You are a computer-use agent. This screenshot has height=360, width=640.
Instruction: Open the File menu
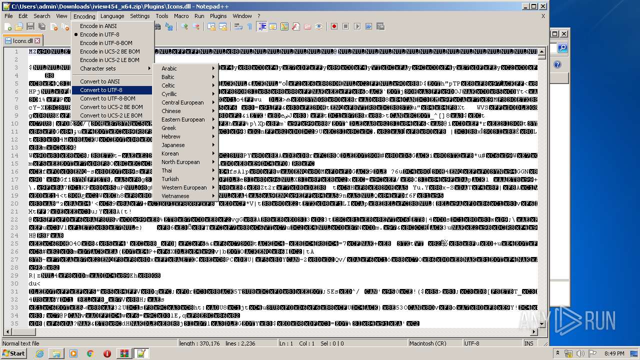pyautogui.click(x=9, y=16)
